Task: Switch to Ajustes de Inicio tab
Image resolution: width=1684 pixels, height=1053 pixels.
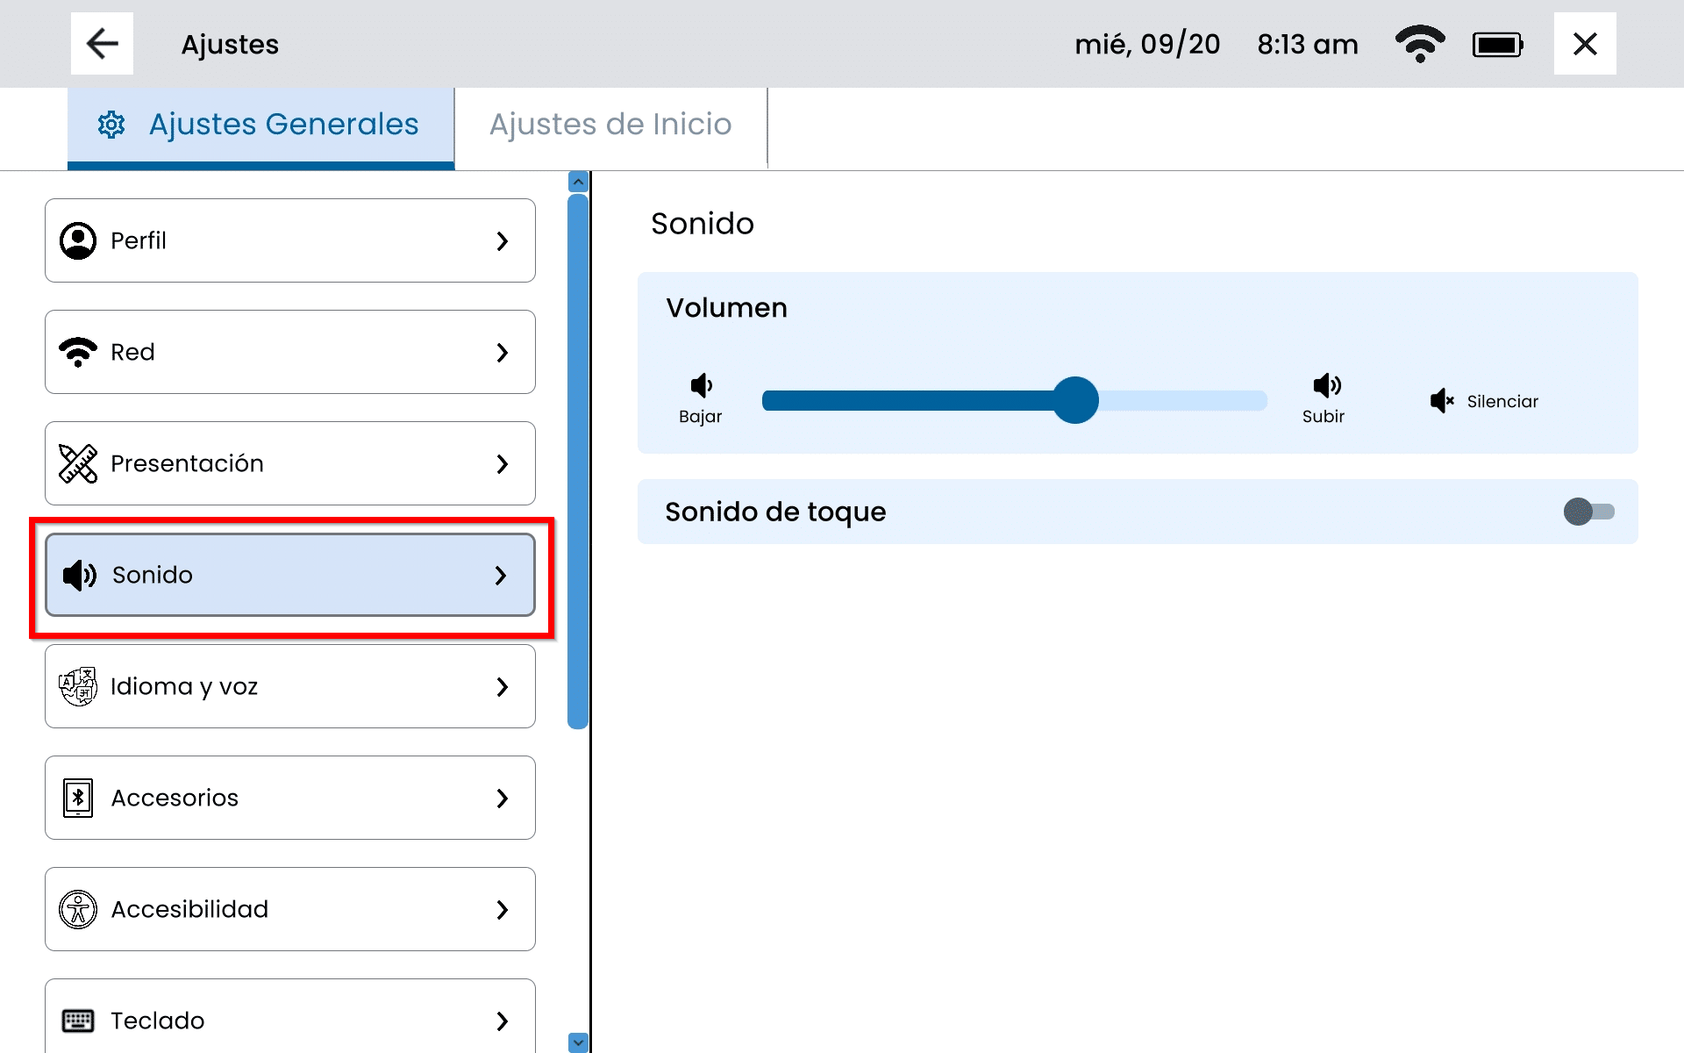Action: 610,125
